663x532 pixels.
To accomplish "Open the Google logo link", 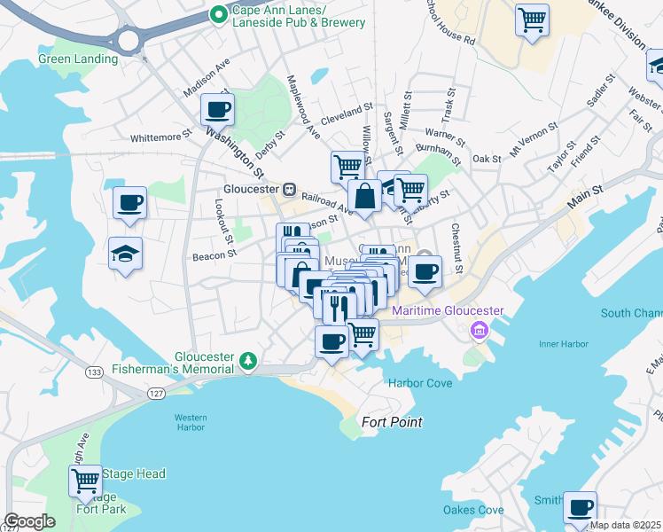I will click(29, 521).
